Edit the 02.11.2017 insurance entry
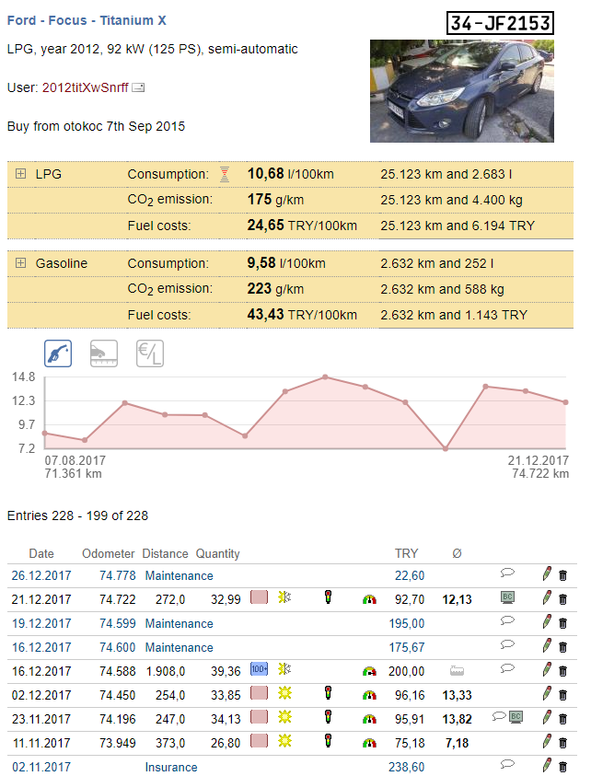 click(x=547, y=765)
